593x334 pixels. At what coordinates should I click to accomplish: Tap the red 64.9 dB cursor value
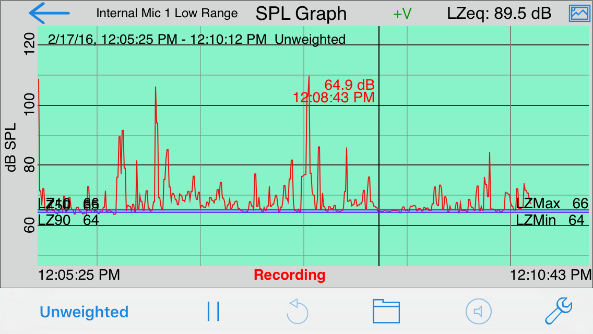tap(349, 85)
